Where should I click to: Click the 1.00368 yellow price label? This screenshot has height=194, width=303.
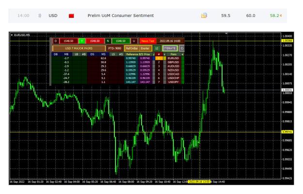click(x=287, y=41)
